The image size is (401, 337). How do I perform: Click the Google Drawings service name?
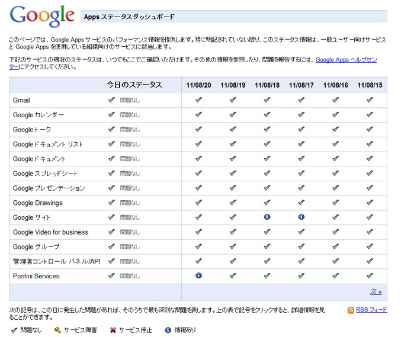(x=37, y=203)
